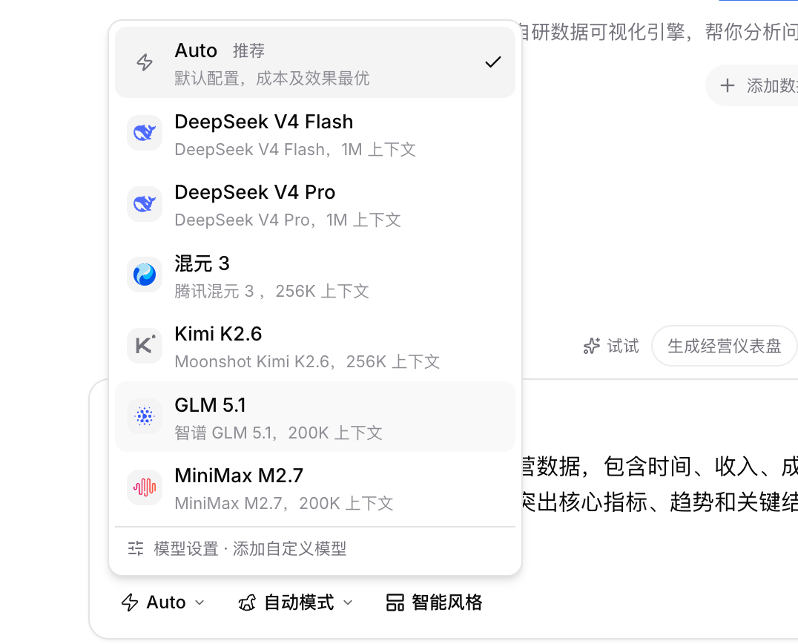This screenshot has width=798, height=644.
Task: Click the blue 混元 3 logo icon
Action: [x=145, y=275]
